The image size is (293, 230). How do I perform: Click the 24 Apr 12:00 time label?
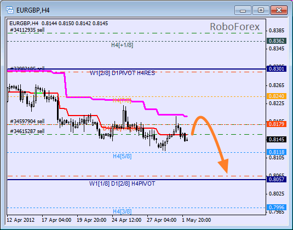pos(127,220)
